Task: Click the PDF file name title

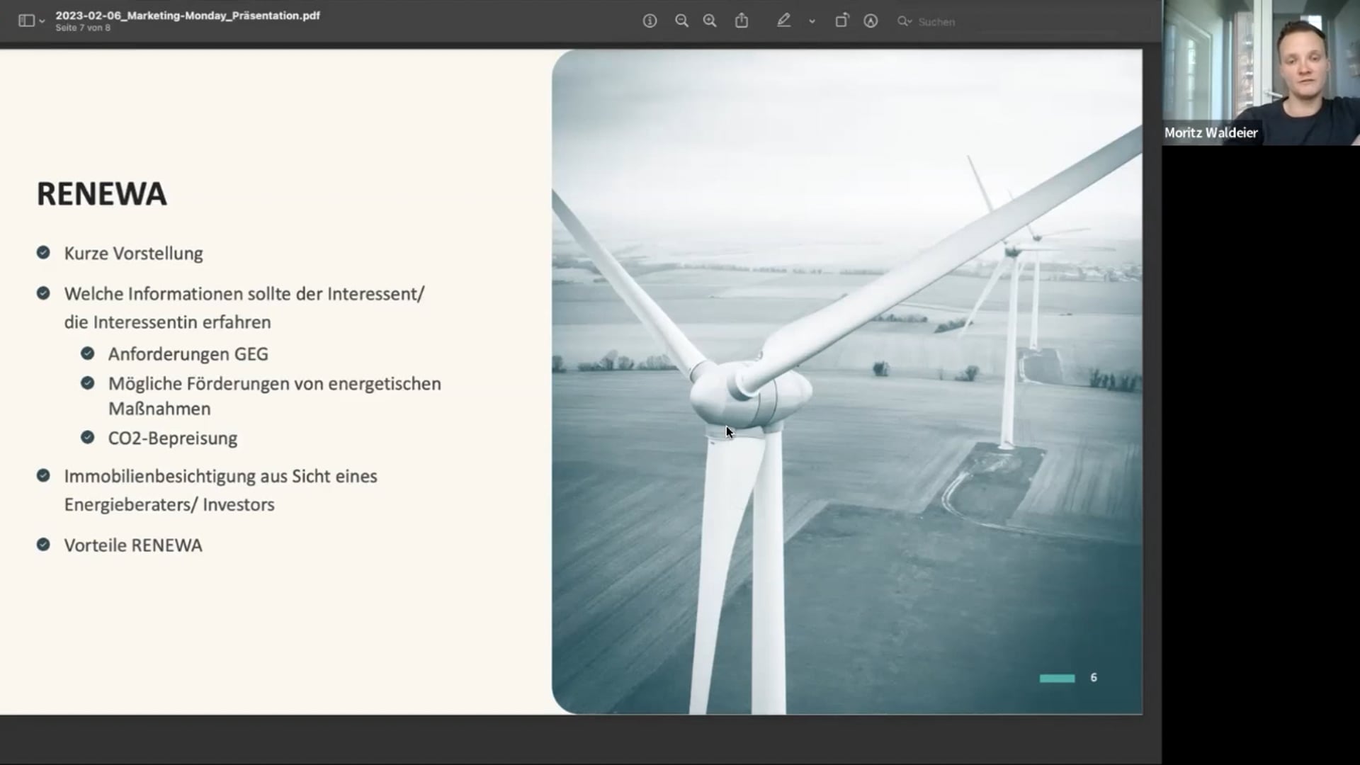Action: [188, 15]
